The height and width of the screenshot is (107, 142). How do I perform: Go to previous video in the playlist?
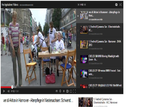pos(78,5)
